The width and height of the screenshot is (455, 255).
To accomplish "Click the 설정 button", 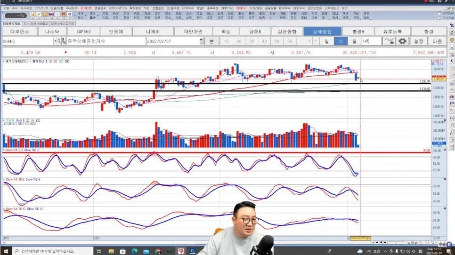I will click(418, 41).
